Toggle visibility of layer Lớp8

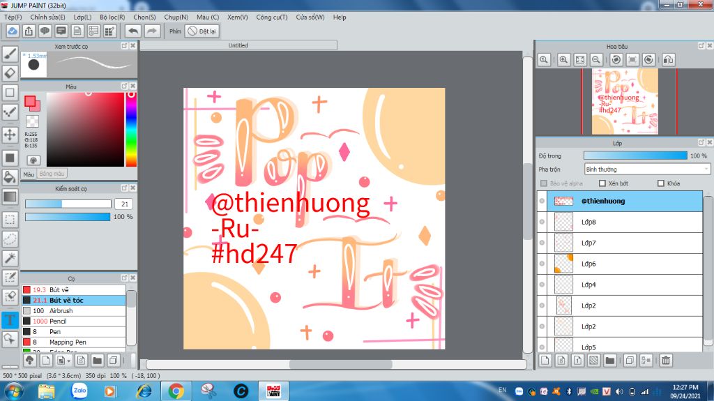click(542, 222)
